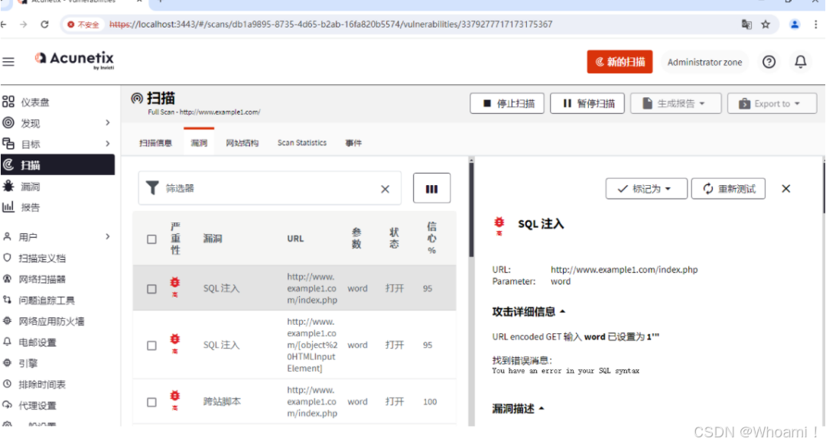Screen dimensions: 826x445
Task: Sort by the 信心 % column header
Action: click(431, 238)
